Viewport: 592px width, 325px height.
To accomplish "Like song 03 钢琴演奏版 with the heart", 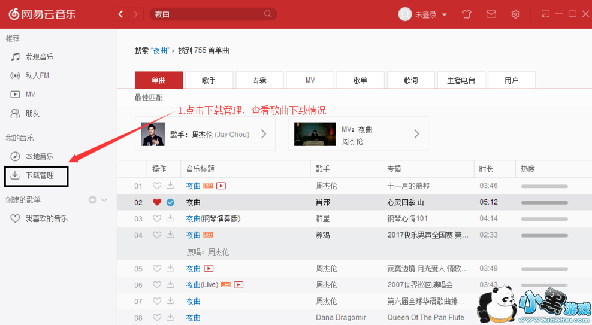I will pos(157,219).
